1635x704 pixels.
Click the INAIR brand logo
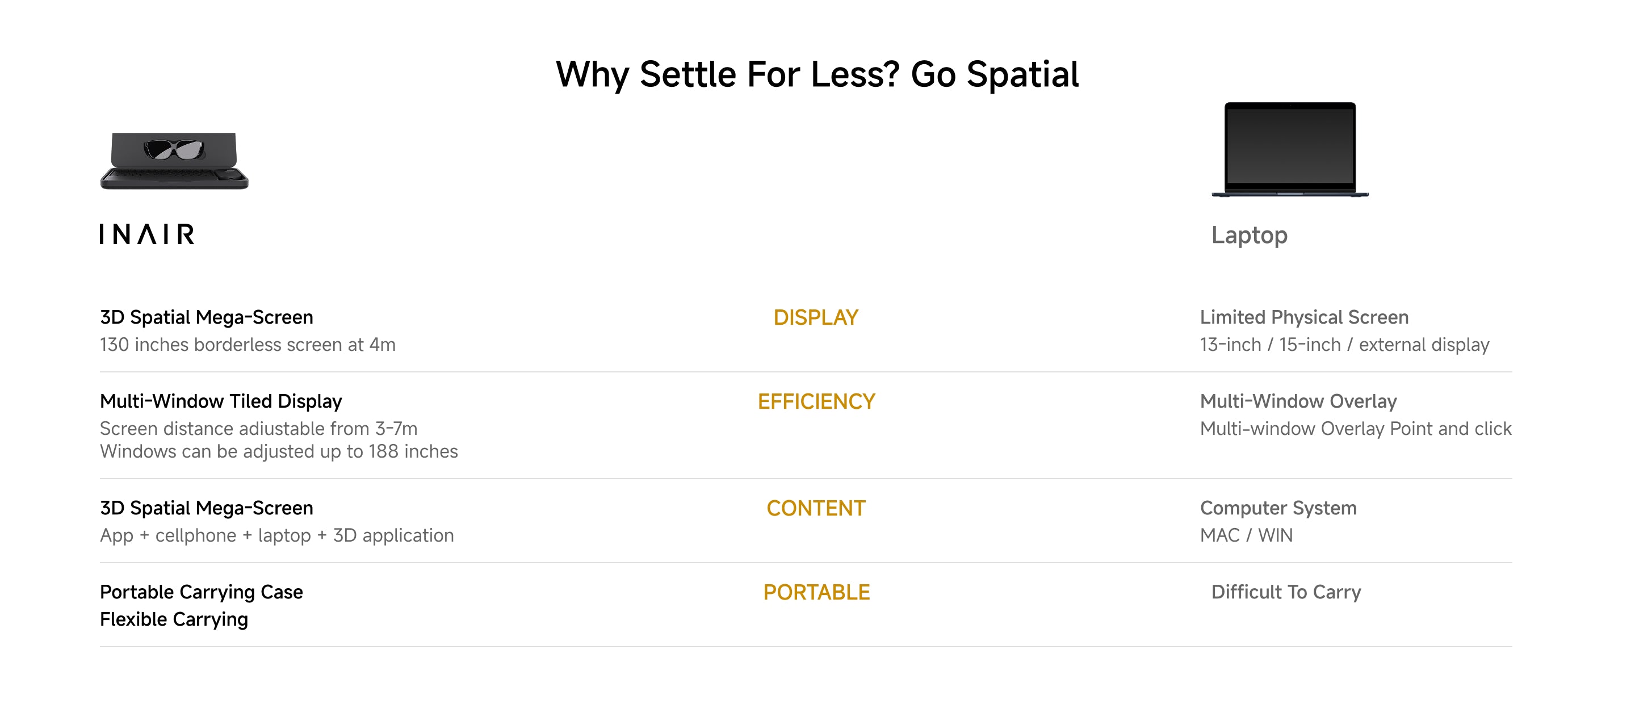tap(146, 234)
